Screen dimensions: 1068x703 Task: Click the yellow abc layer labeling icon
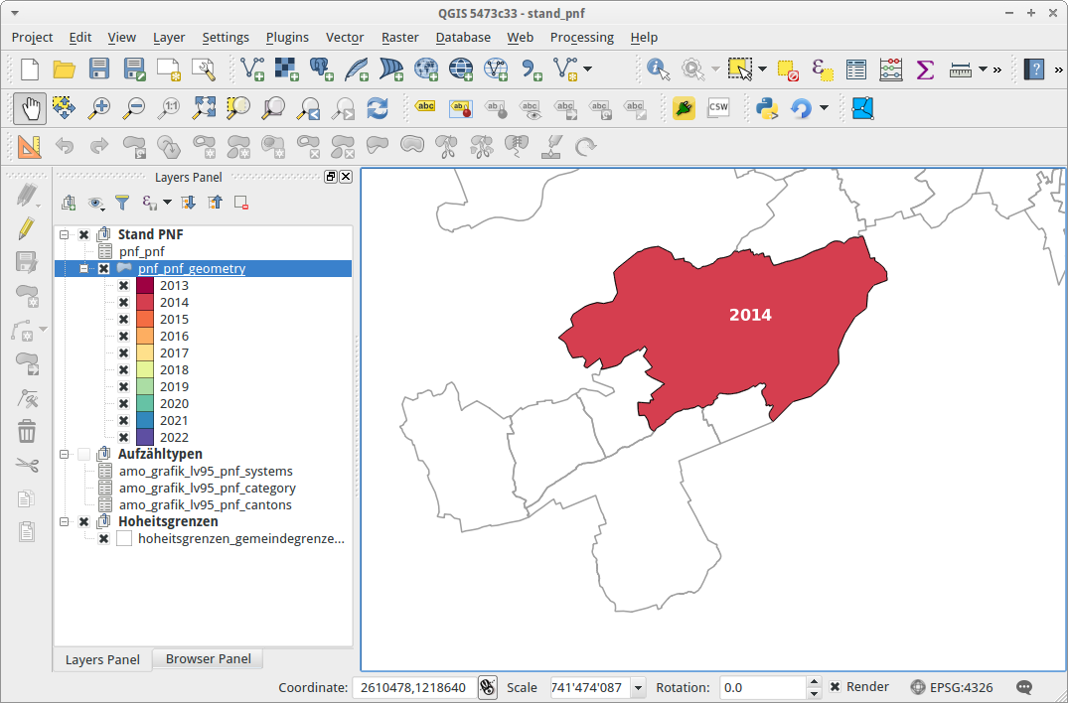pos(425,107)
